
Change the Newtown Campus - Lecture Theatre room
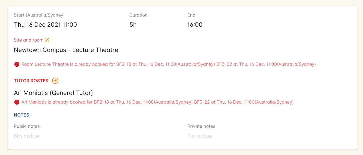66,50
